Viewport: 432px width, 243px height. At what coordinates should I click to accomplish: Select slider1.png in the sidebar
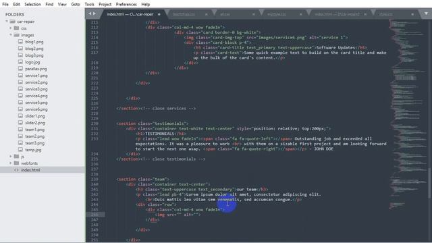pyautogui.click(x=35, y=116)
